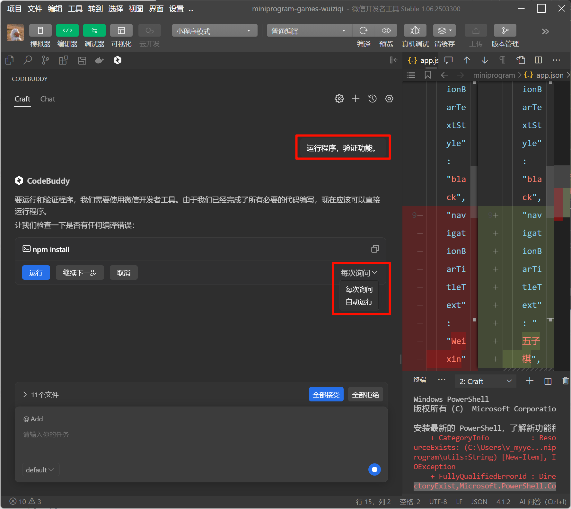Toggle the editor panel button
This screenshot has height=509, width=571.
tap(67, 31)
